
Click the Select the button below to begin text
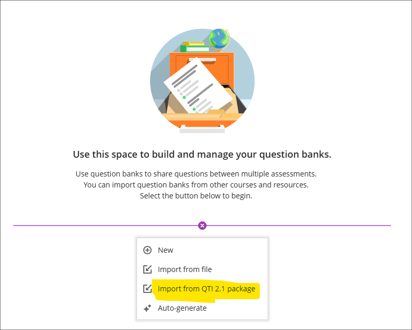click(196, 196)
